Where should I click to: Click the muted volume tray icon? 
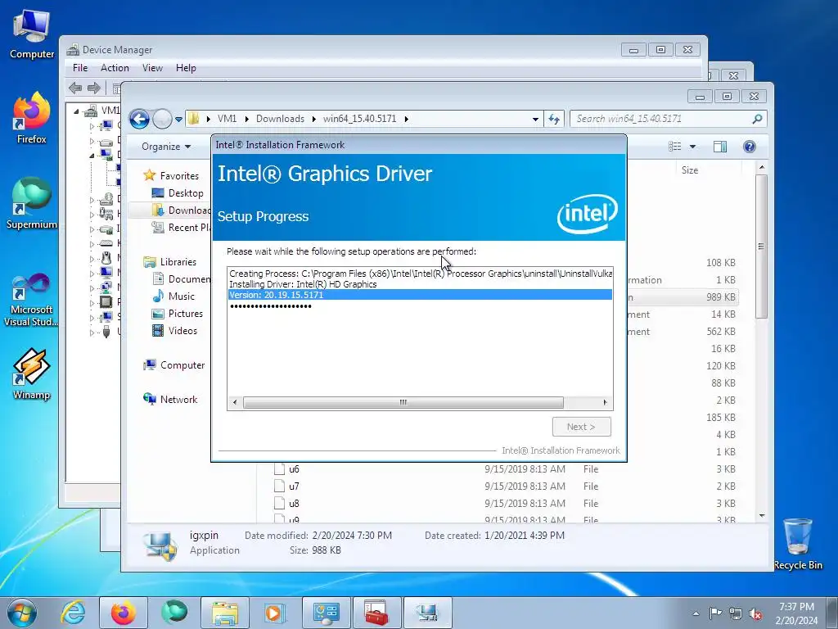click(x=755, y=613)
